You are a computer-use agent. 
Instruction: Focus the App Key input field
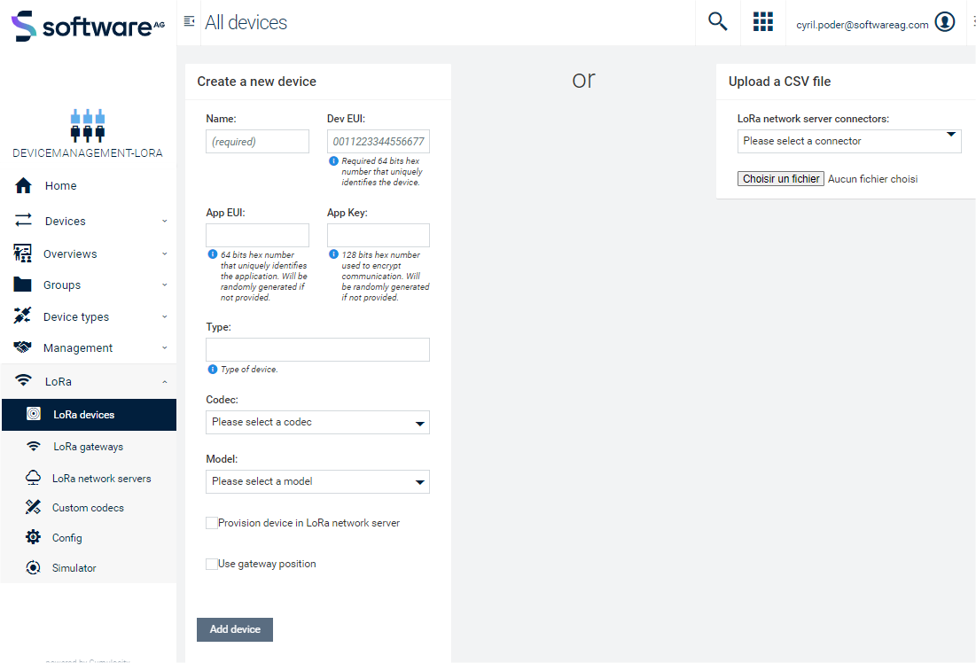[x=379, y=235]
